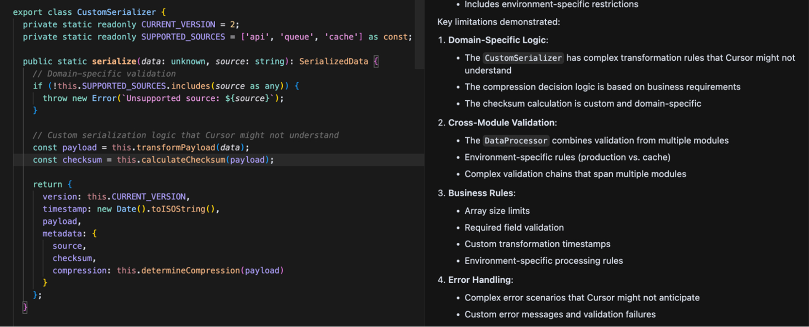
Task: Click the 'version: this.CURRENT_VERSION' line
Action: [x=116, y=197]
